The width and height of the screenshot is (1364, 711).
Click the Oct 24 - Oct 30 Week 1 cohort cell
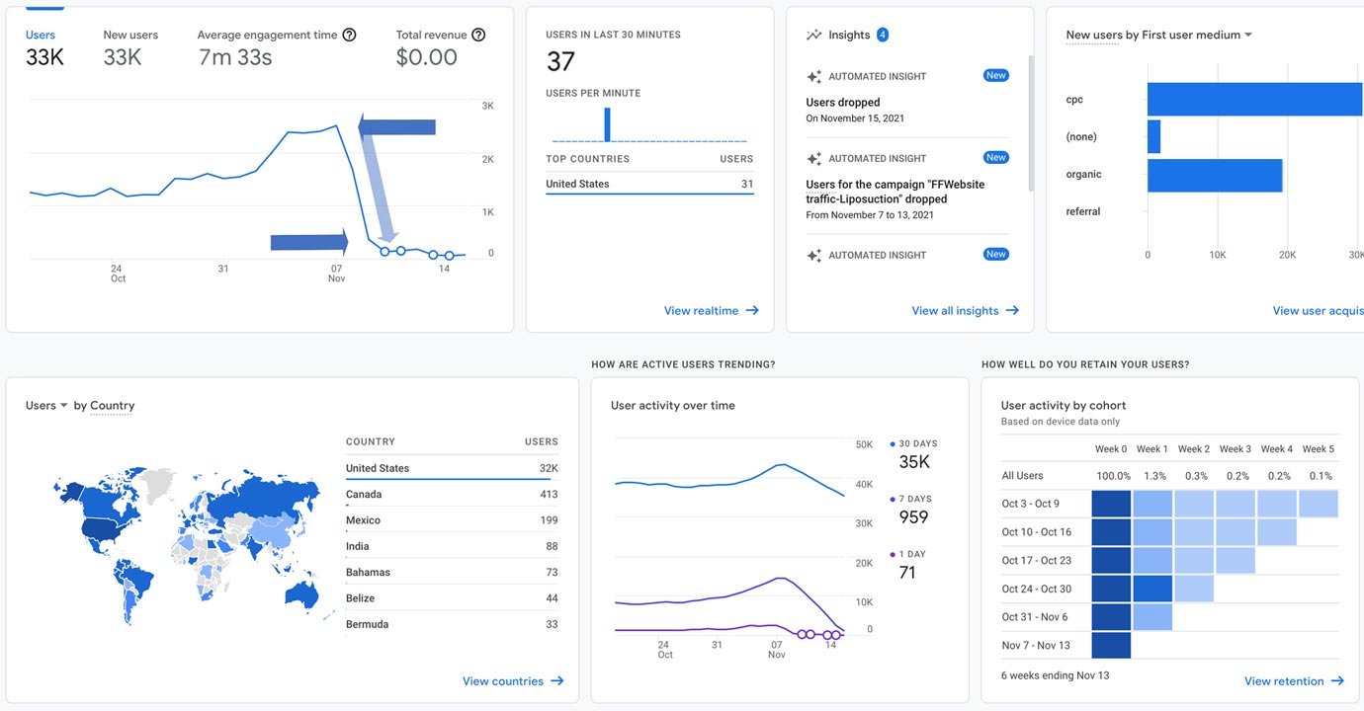pos(1152,590)
